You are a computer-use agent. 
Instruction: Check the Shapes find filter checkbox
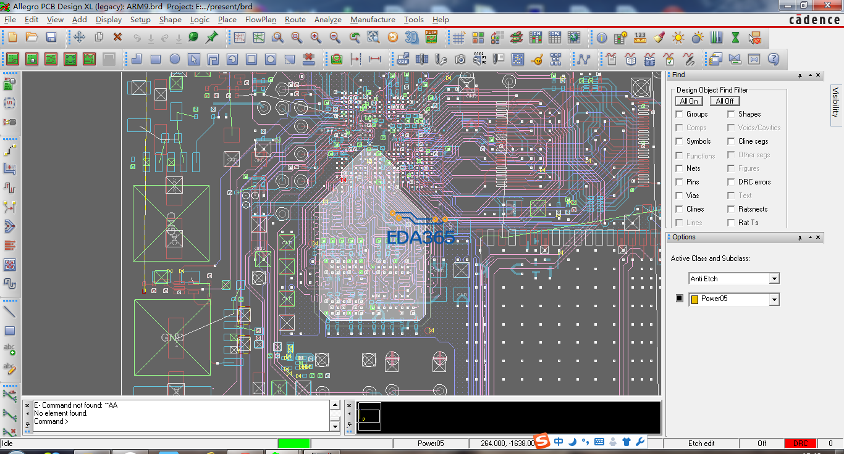pos(731,114)
